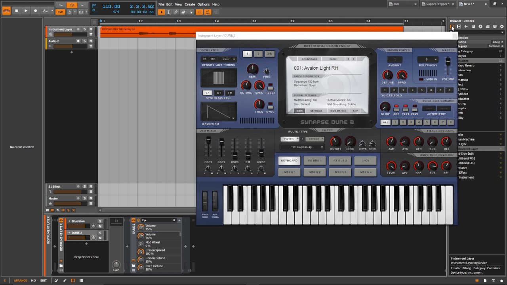Solo the Diversion layer
Image resolution: width=507 pixels, height=285 pixels.
pos(100,221)
